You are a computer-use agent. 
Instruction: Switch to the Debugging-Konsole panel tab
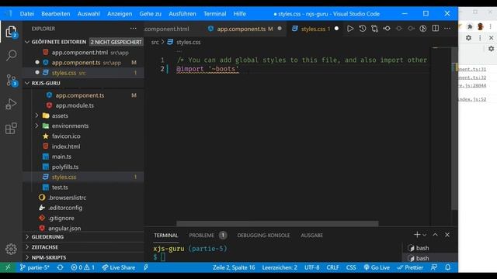point(263,236)
